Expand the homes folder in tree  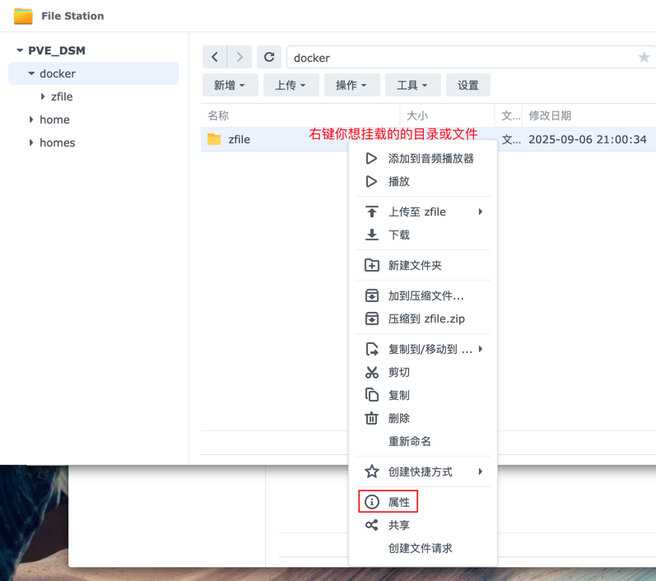coord(31,142)
